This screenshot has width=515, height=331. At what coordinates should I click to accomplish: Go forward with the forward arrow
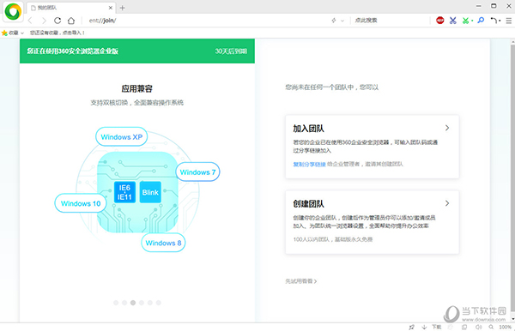[x=44, y=21]
